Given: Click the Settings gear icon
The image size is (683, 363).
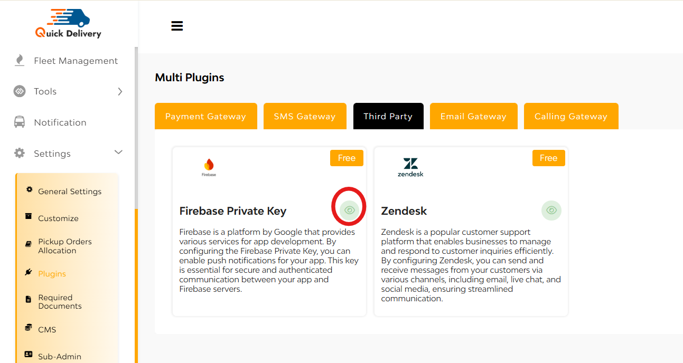Looking at the screenshot, I should pyautogui.click(x=20, y=153).
